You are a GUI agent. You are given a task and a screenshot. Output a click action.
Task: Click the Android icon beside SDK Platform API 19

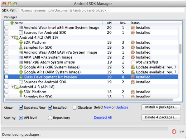[21, 42]
